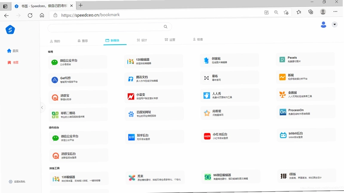Open the i排版 bookmark
The image size is (344, 193).
[x=307, y=176]
